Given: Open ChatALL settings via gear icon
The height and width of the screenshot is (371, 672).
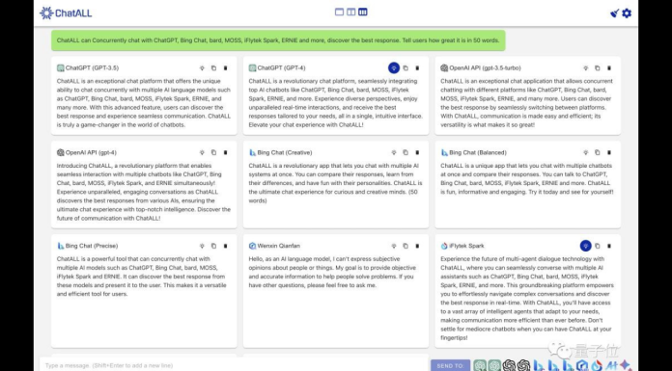Looking at the screenshot, I should tap(627, 13).
